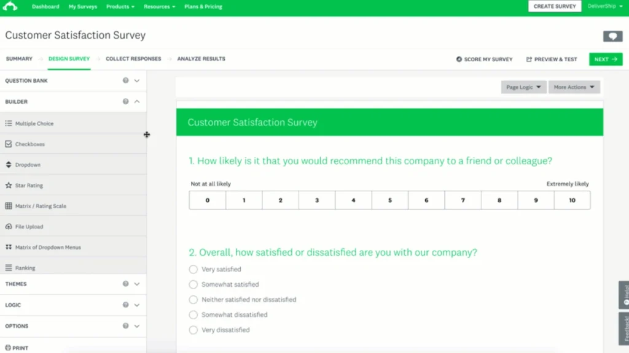Choose rating 1 on the recommendation scale

click(244, 200)
